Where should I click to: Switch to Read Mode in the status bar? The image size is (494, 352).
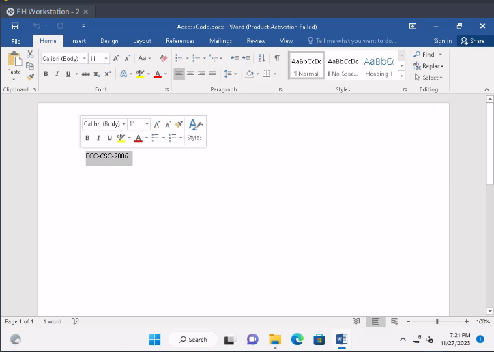point(356,321)
